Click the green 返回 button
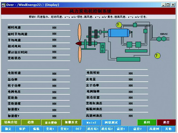The width and height of the screenshot is (178, 133). tap(147, 122)
